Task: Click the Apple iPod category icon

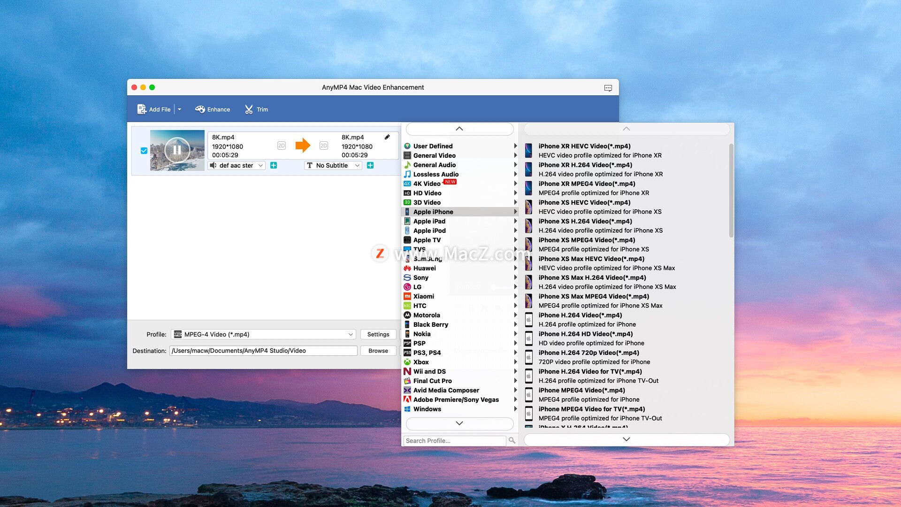Action: 407,230
